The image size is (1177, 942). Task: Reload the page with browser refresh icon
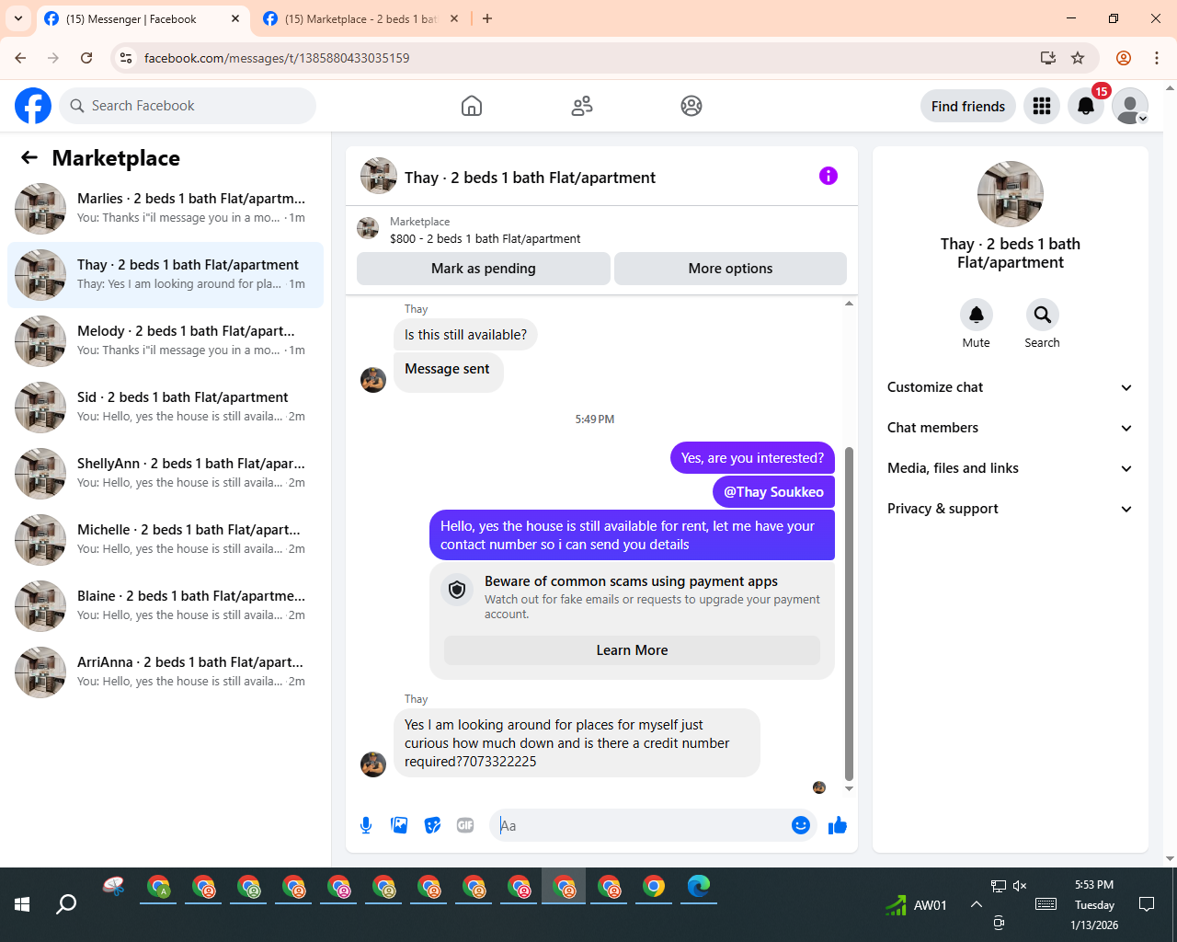tap(86, 58)
